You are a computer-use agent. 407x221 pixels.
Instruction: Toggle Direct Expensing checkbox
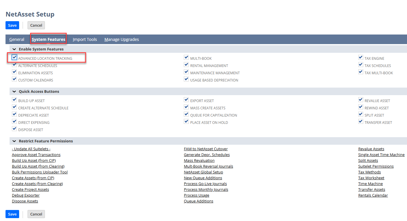[14, 121]
